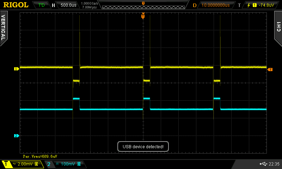Click the channel 1 bandwidth limit B icon
The height and width of the screenshot is (169, 282).
(x=36, y=164)
